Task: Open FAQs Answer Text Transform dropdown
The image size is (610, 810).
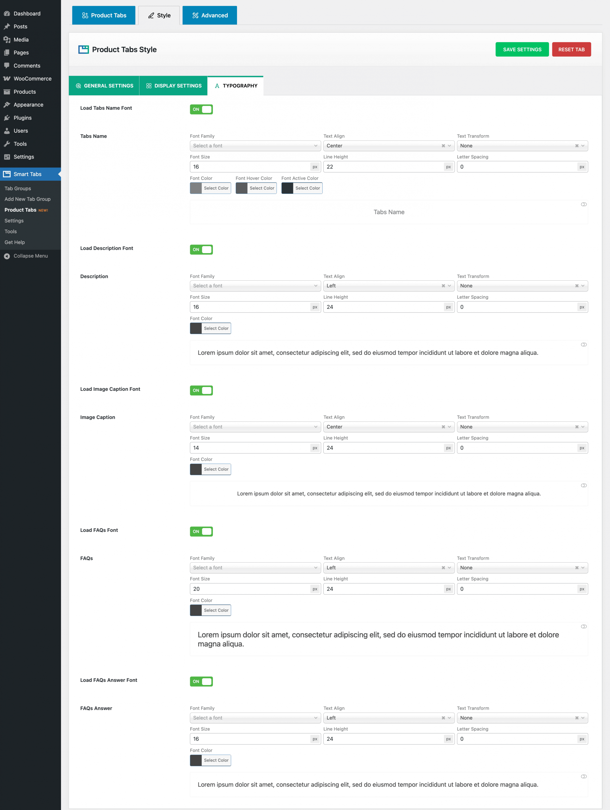Action: pyautogui.click(x=522, y=718)
